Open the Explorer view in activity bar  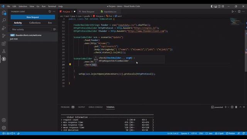pos(4,13)
